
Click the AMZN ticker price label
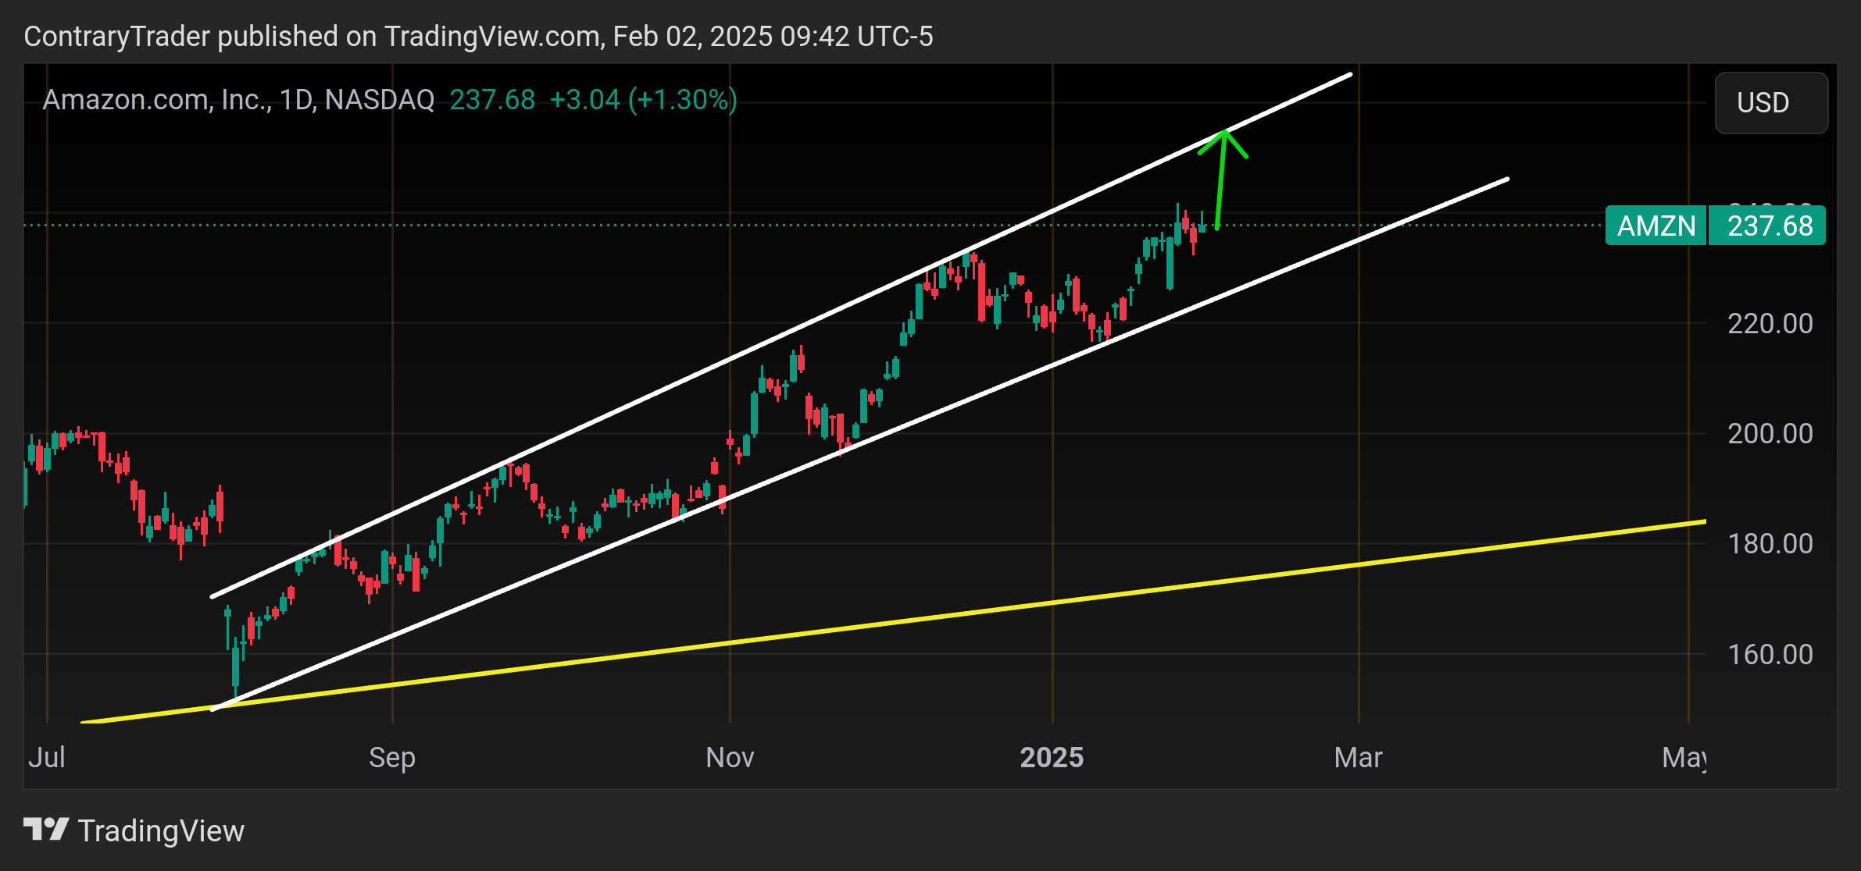click(x=1656, y=226)
